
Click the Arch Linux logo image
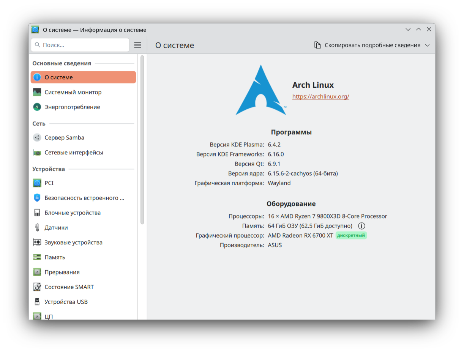coord(261,90)
